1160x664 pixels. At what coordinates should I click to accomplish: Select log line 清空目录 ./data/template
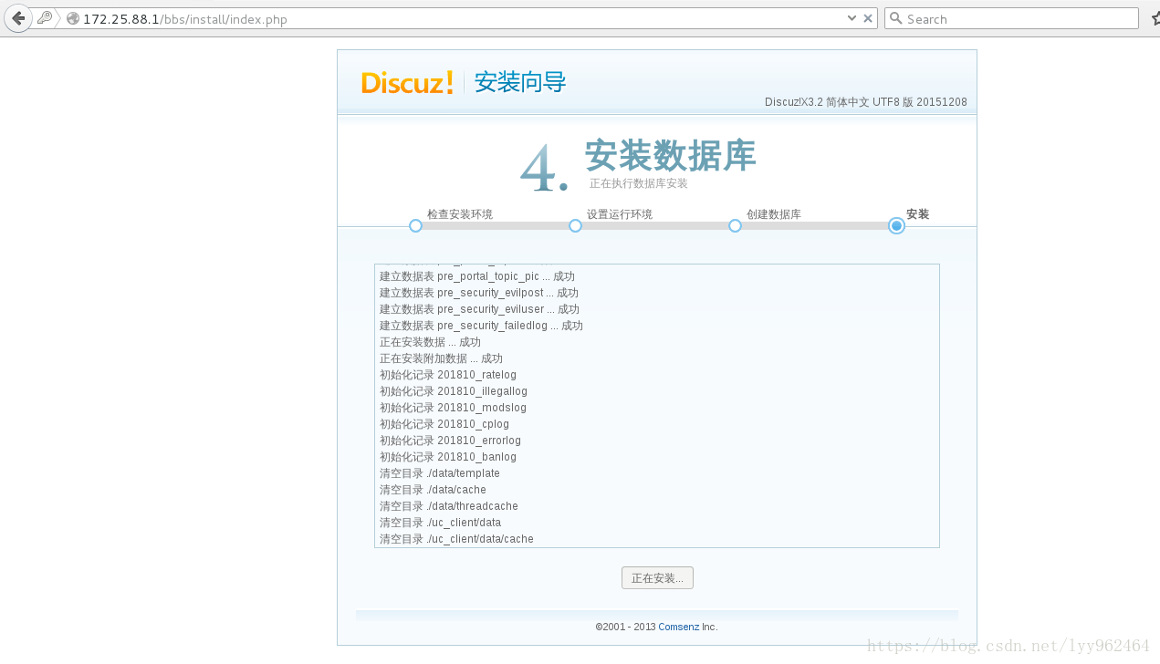point(440,473)
